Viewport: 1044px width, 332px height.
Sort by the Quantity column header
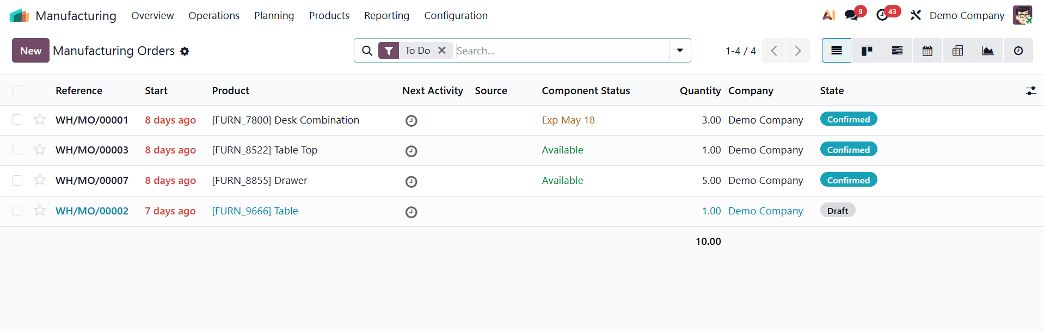[700, 91]
